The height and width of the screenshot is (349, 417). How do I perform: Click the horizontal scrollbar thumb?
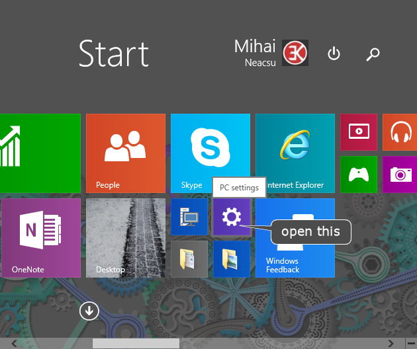pyautogui.click(x=136, y=344)
